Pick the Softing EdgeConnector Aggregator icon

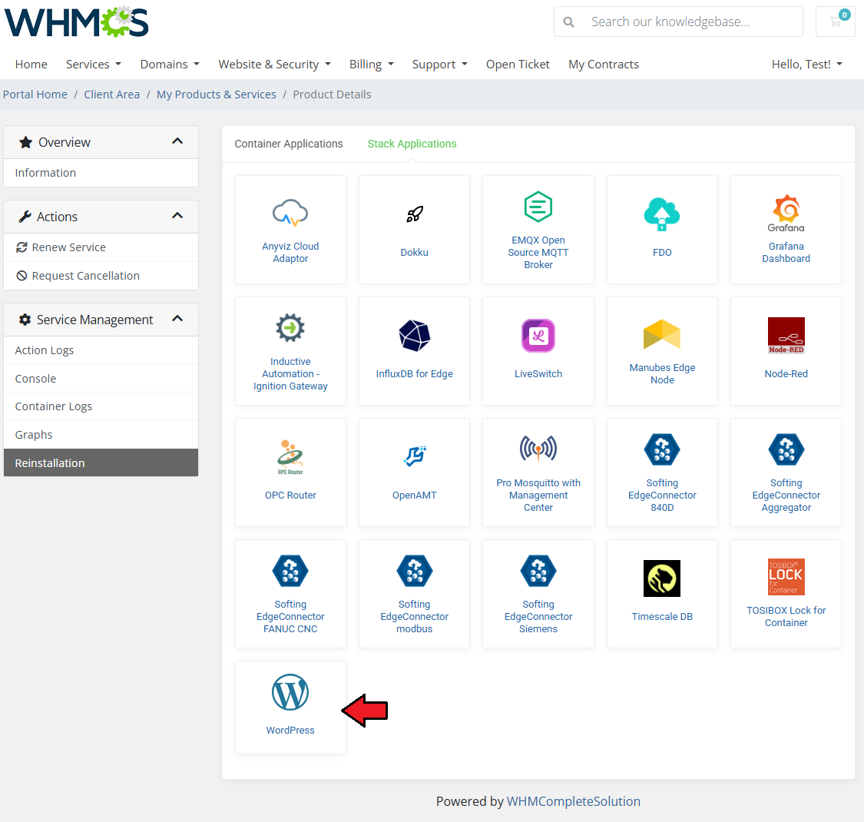786,450
